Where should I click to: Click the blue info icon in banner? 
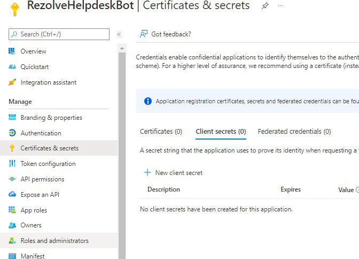coord(148,101)
